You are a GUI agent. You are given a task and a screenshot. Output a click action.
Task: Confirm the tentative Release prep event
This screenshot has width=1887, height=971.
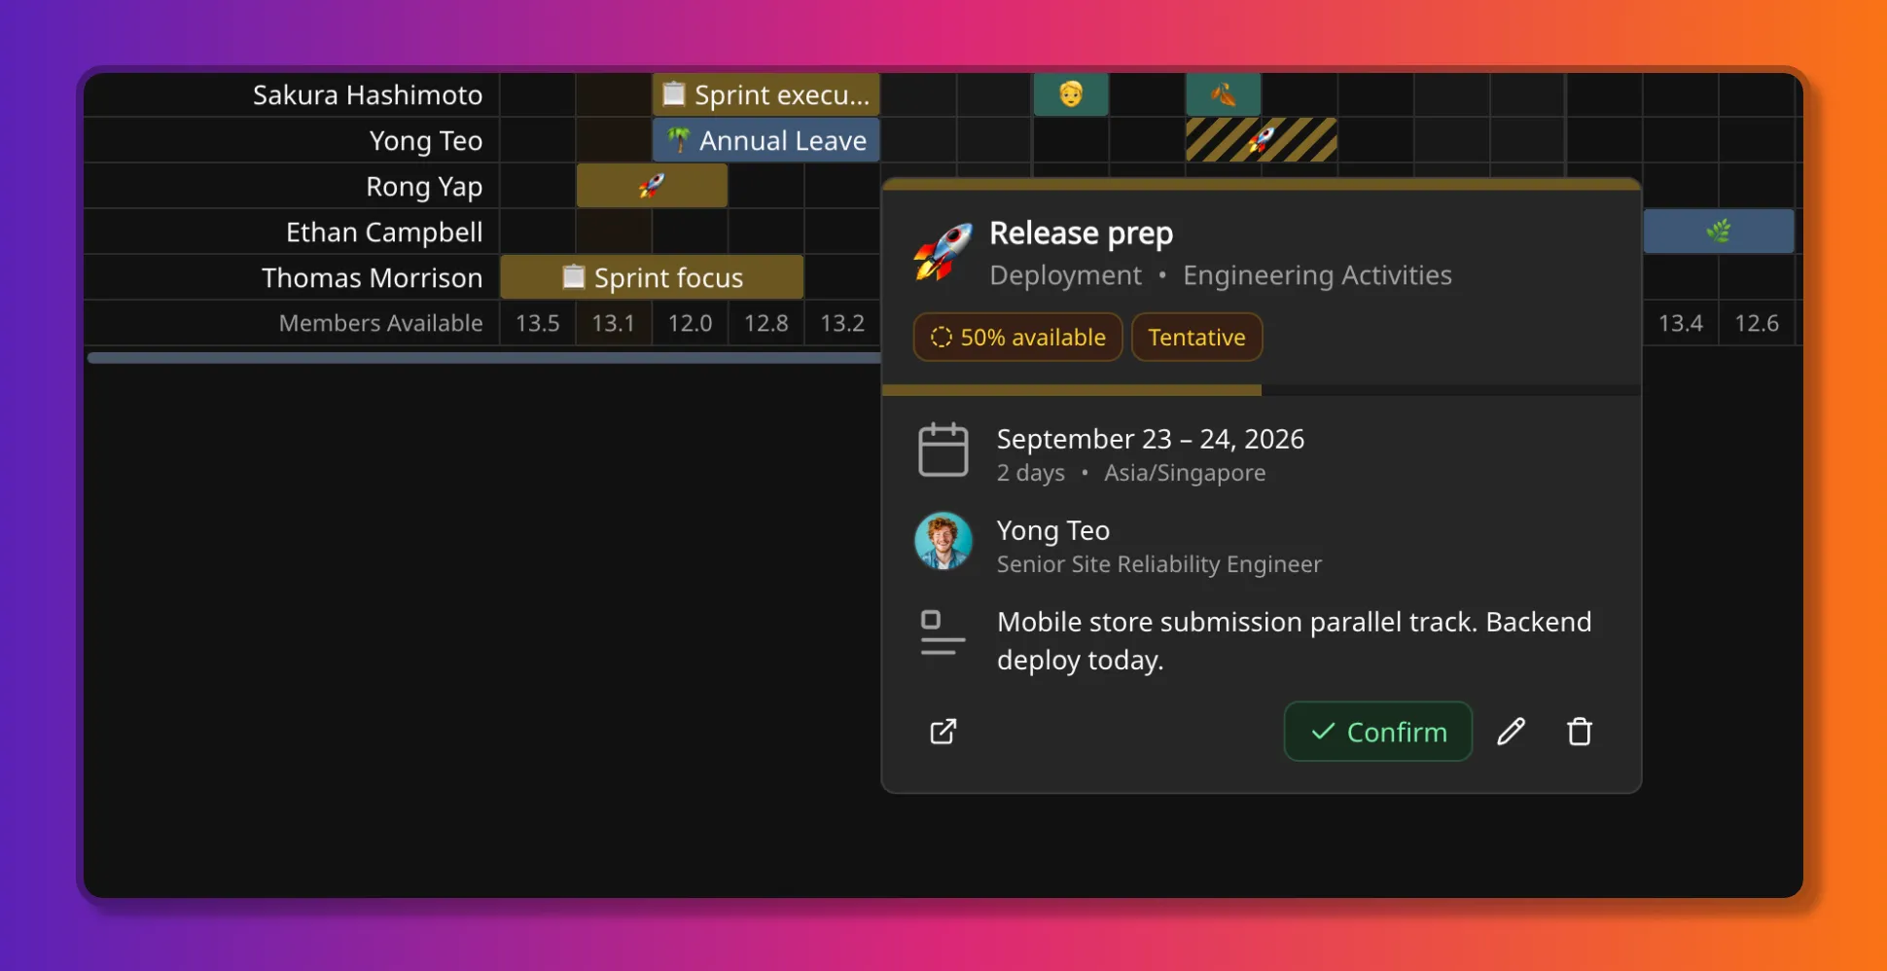(x=1377, y=732)
